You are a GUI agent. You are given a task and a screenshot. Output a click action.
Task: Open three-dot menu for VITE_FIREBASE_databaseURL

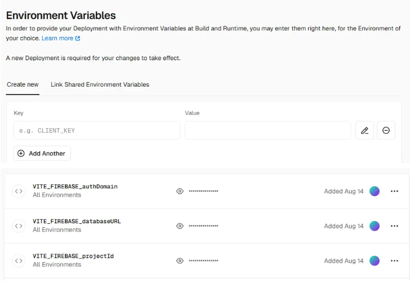point(394,226)
